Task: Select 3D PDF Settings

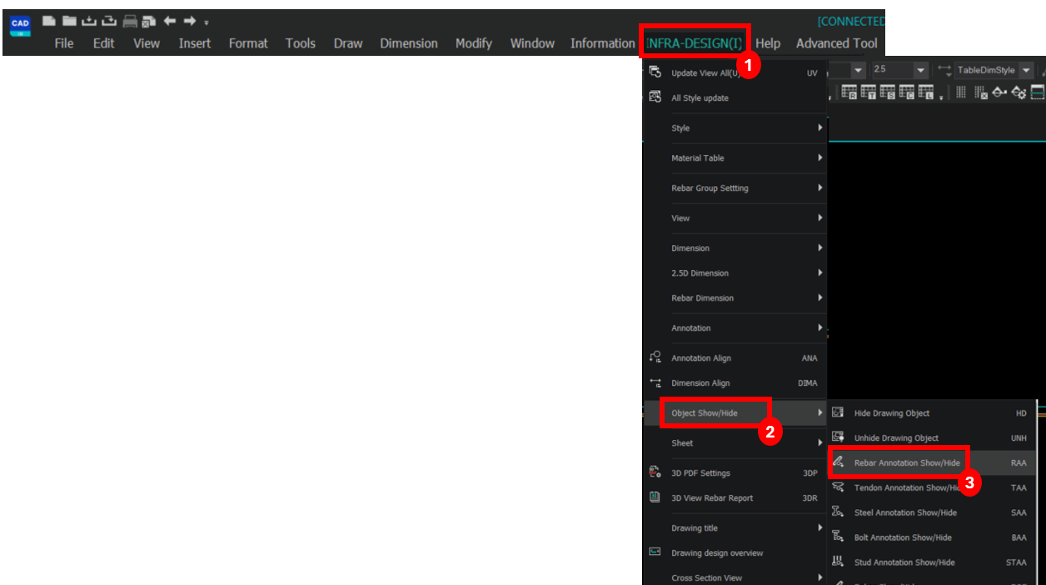Action: [x=735, y=473]
